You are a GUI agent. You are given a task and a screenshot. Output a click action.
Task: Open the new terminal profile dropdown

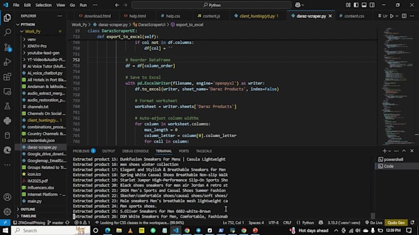[x=389, y=151]
